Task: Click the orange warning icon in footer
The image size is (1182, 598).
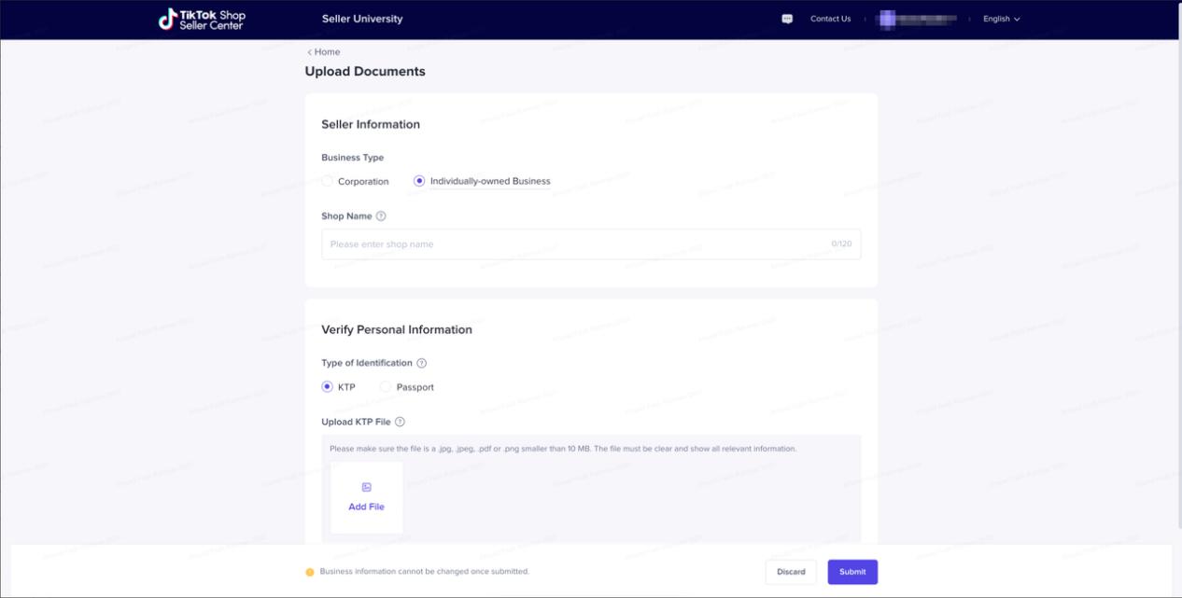Action: pos(310,572)
